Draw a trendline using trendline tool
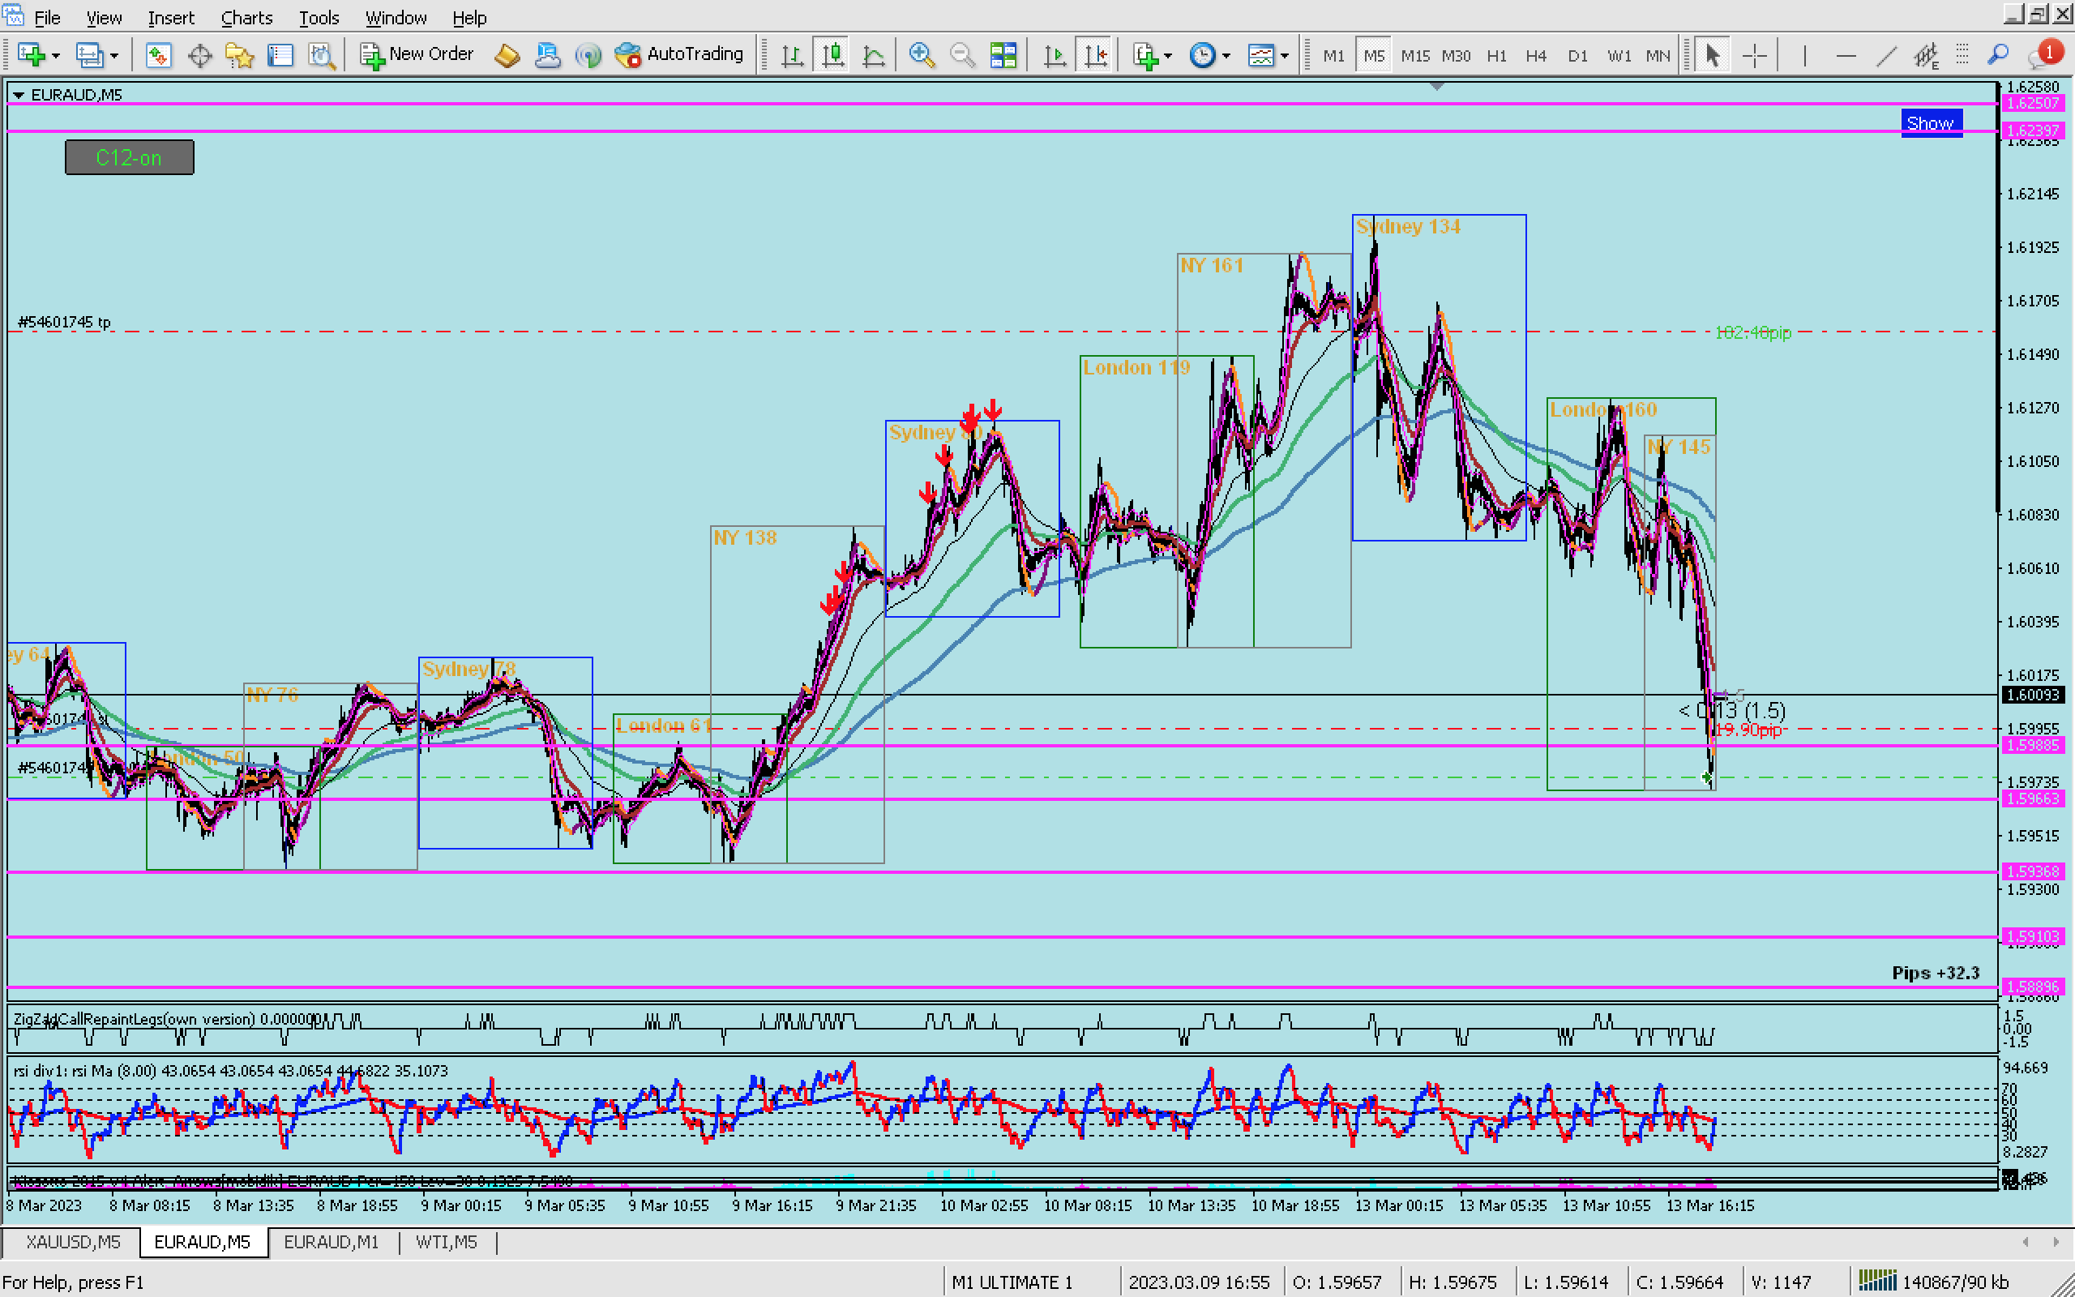Screen dimensions: 2075x1297 pyautogui.click(x=1885, y=56)
